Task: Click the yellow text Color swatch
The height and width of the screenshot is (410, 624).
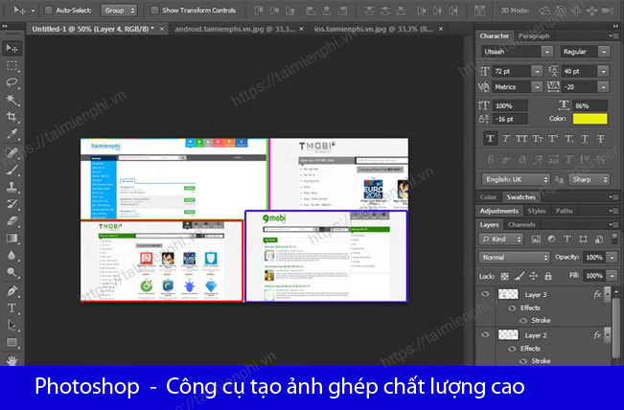Action: tap(589, 119)
